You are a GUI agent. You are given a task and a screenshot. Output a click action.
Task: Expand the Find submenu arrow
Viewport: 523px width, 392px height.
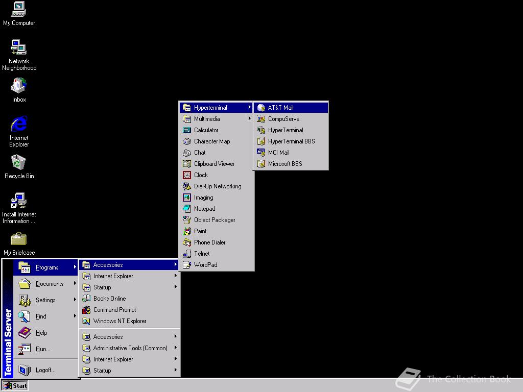pos(75,315)
